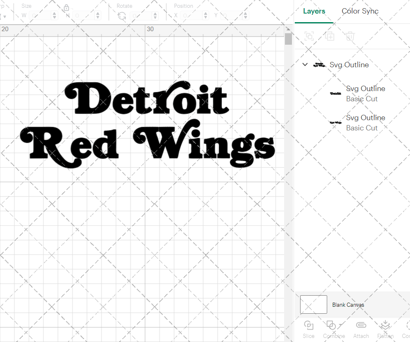Click the Svg Outline group thumbnail

[319, 64]
